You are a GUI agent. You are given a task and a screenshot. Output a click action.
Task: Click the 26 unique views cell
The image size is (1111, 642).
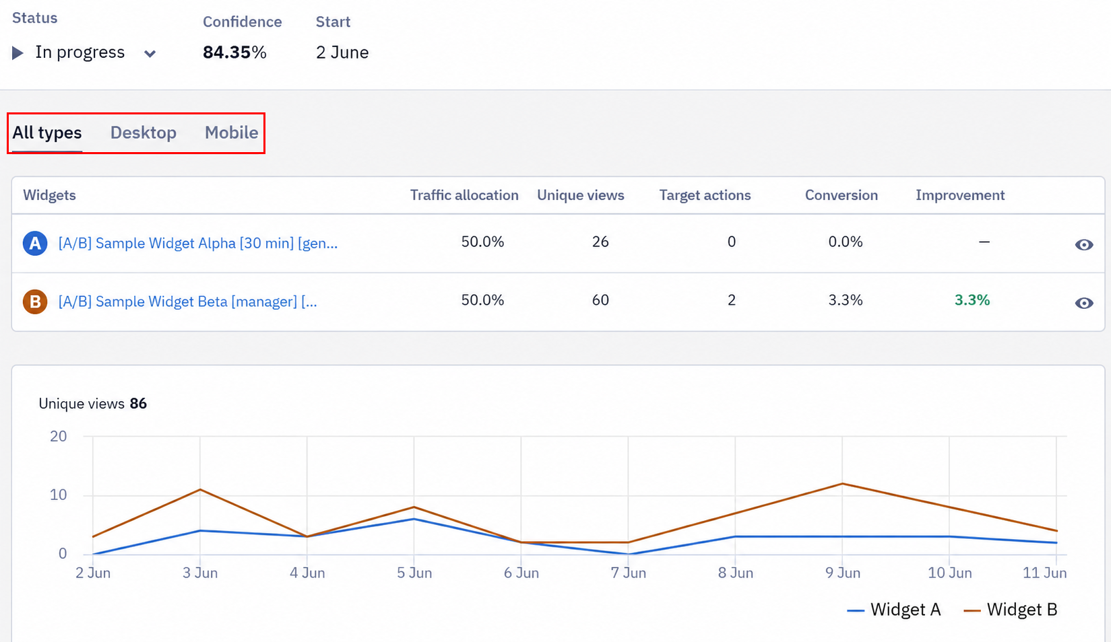click(x=600, y=242)
